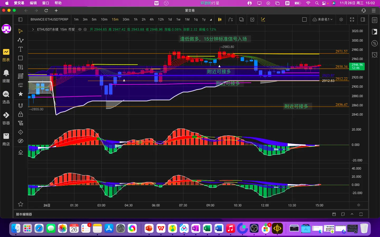
Task: Activate the magnet snap tool
Action: 20,106
